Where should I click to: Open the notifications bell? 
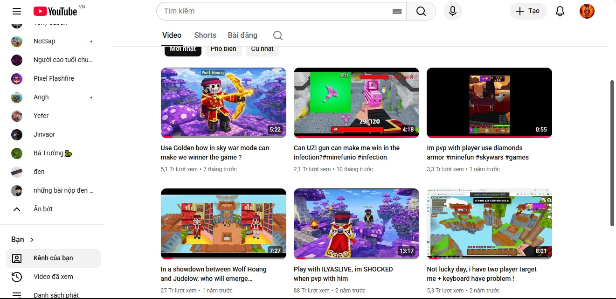561,11
